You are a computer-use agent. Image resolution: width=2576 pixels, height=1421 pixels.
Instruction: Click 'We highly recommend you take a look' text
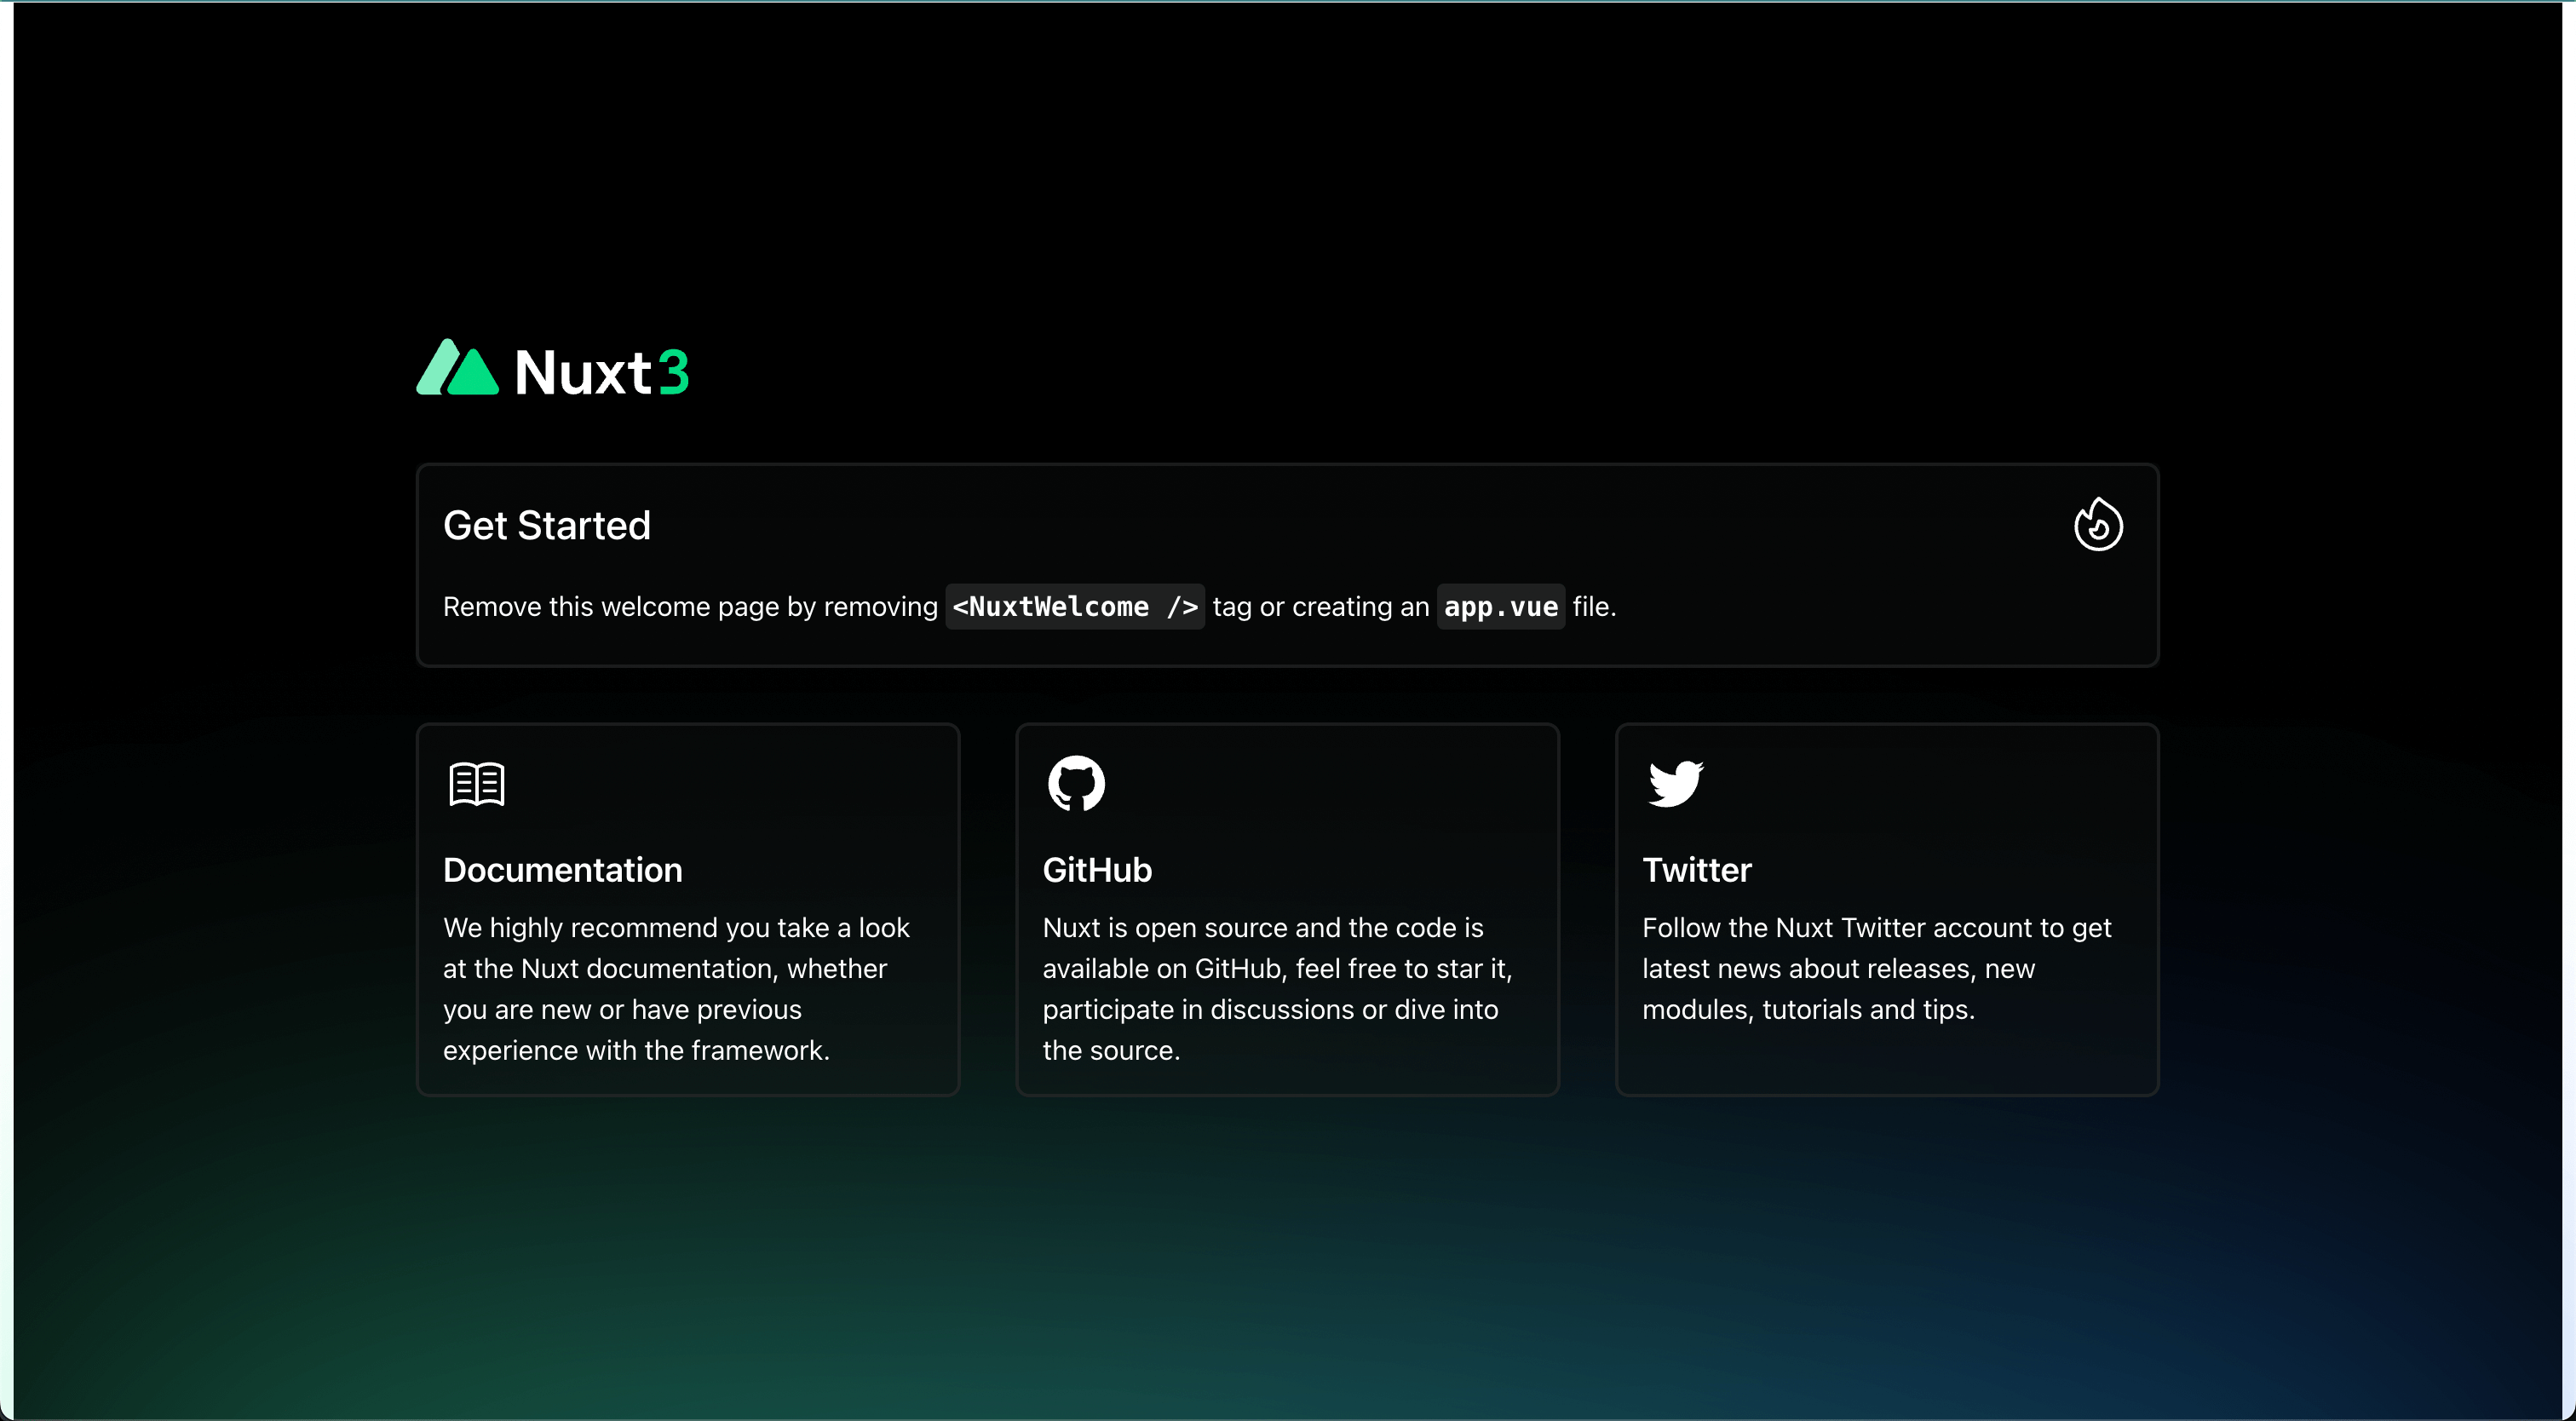tap(676, 928)
